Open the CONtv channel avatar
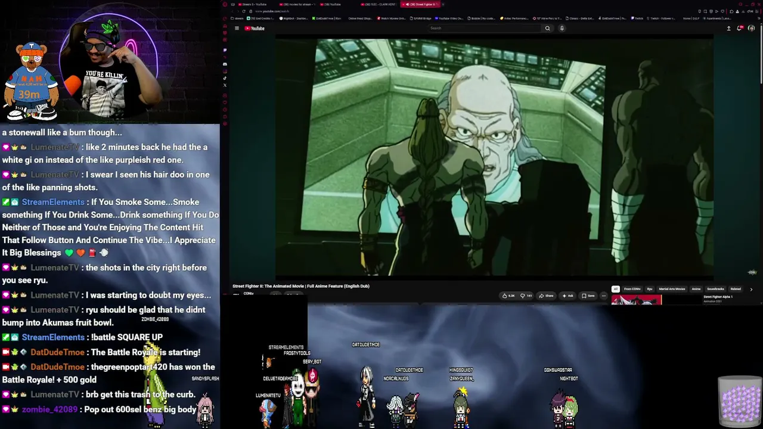 [x=236, y=294]
